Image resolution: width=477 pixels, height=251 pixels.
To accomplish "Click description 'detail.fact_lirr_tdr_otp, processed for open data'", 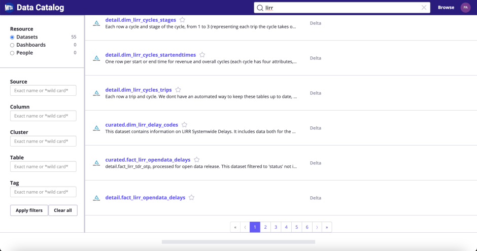I will (201, 166).
